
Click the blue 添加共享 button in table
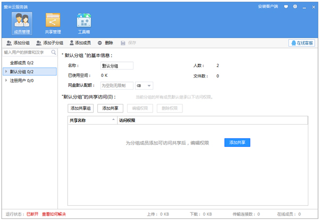pos(237,143)
